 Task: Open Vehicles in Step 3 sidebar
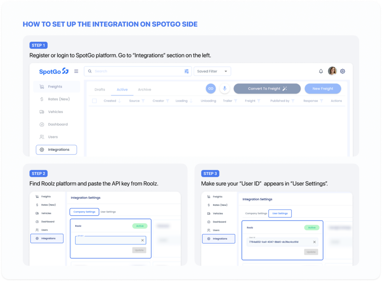pos(215,213)
